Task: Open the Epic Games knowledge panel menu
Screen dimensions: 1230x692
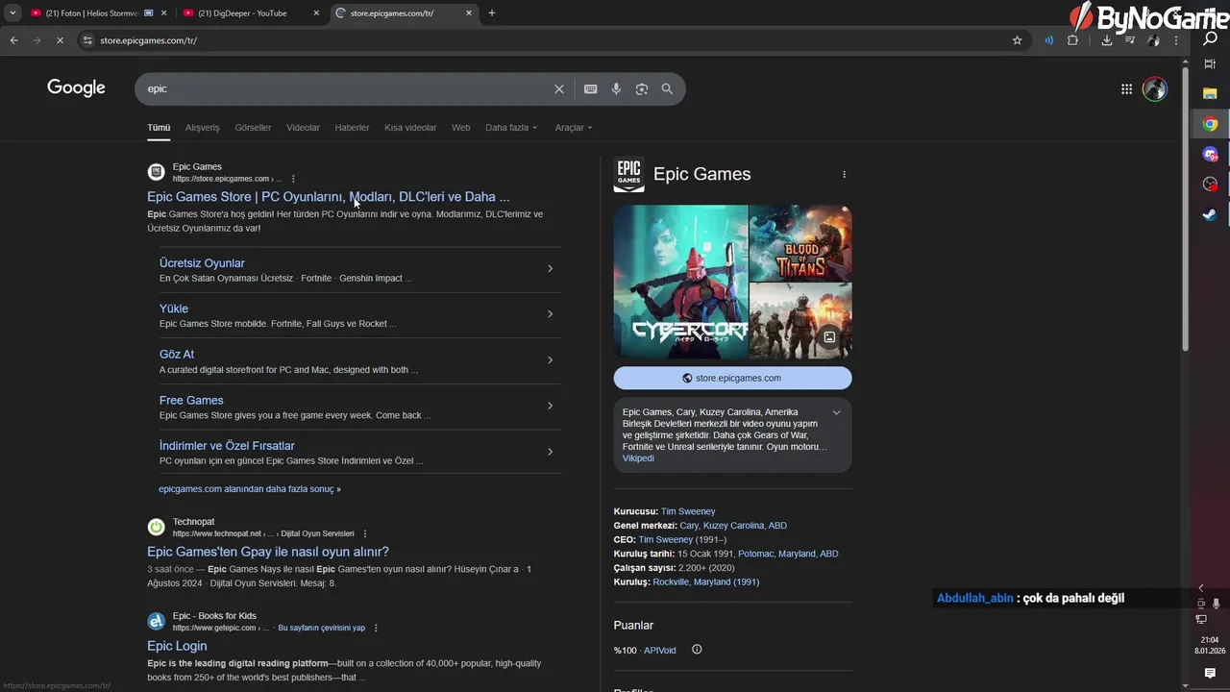Action: (844, 174)
